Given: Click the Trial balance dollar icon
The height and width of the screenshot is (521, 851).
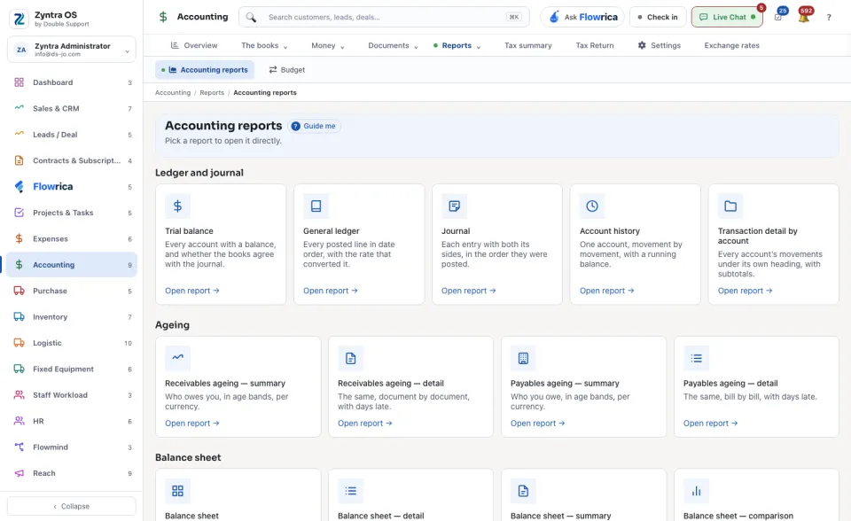Looking at the screenshot, I should [177, 206].
